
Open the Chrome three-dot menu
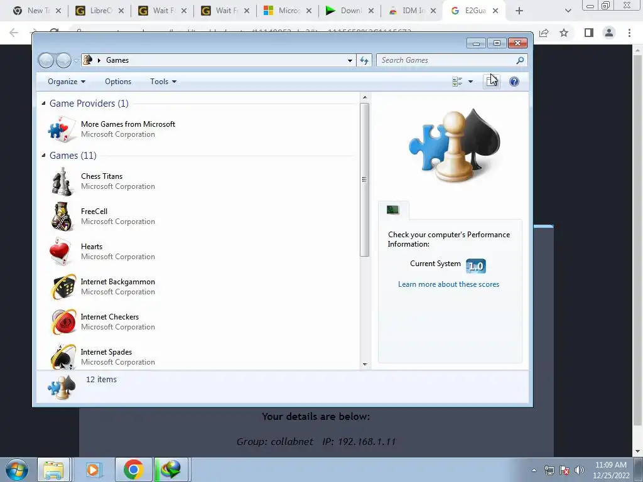[629, 33]
